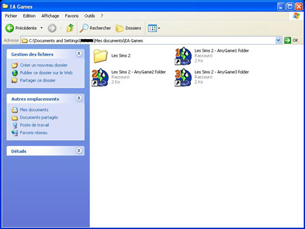Click 'Les Sims 2 - AnyGame1 folder' label
The height and width of the screenshot is (229, 305).
coord(221,51)
